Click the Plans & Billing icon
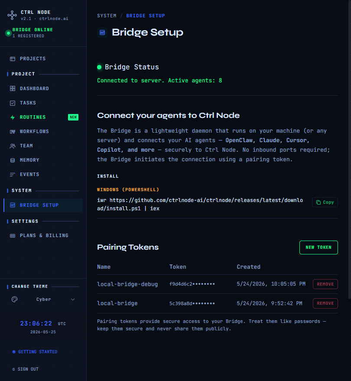This screenshot has width=351, height=381. 13,236
